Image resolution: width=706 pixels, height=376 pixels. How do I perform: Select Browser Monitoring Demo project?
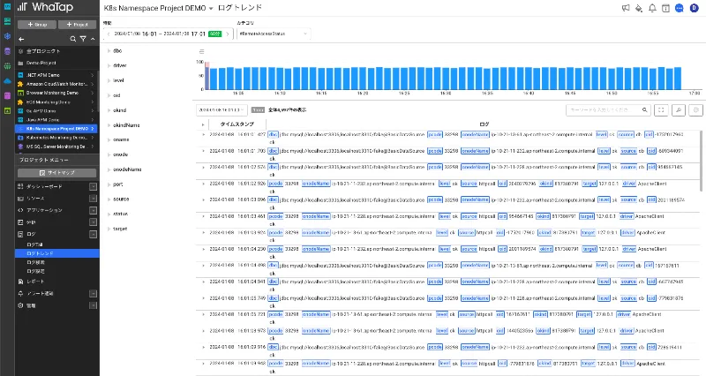(56, 93)
